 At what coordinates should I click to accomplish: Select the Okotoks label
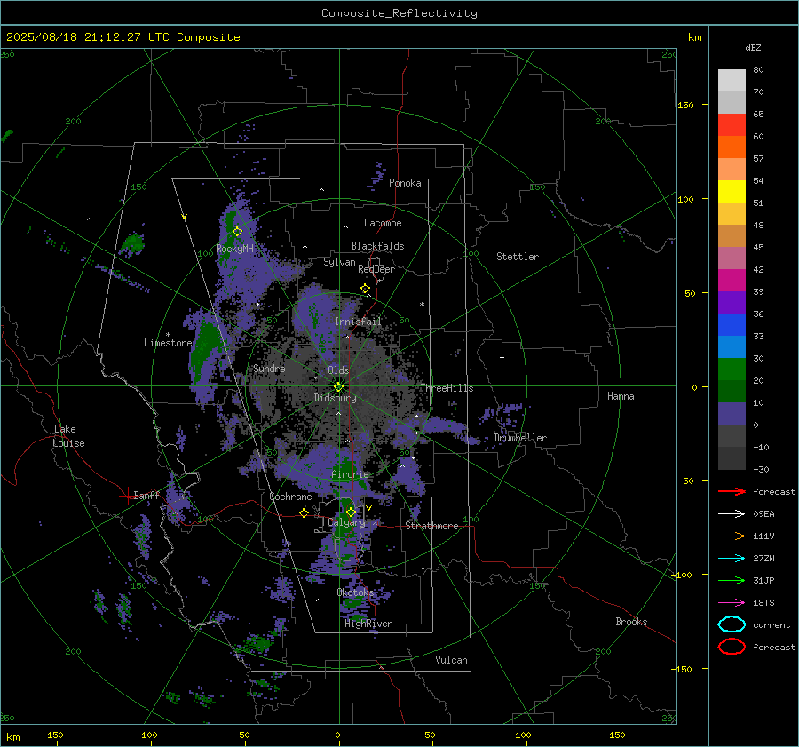355,592
